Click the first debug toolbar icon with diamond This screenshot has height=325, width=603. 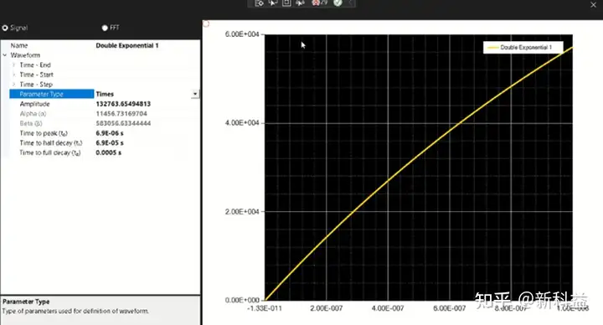pyautogui.click(x=259, y=3)
